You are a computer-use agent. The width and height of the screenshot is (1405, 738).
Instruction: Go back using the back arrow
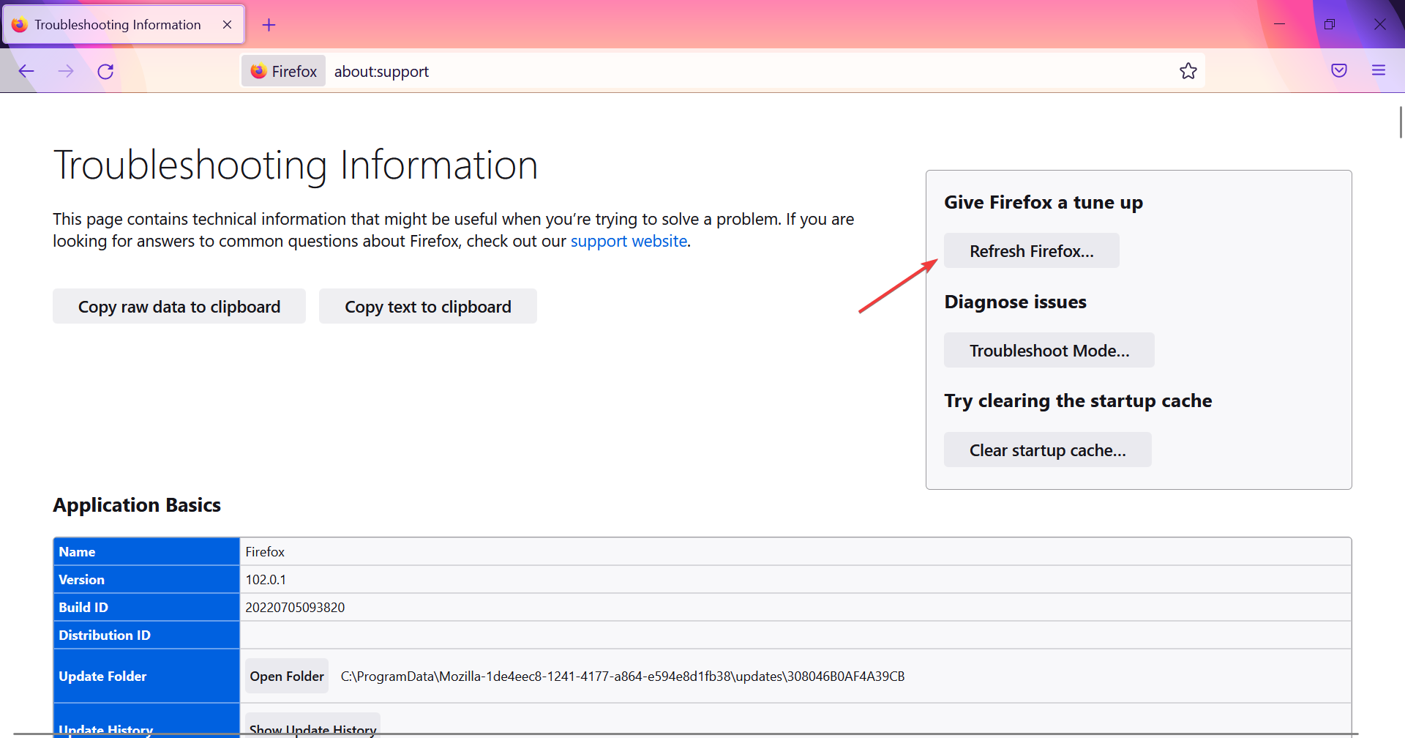pyautogui.click(x=26, y=71)
